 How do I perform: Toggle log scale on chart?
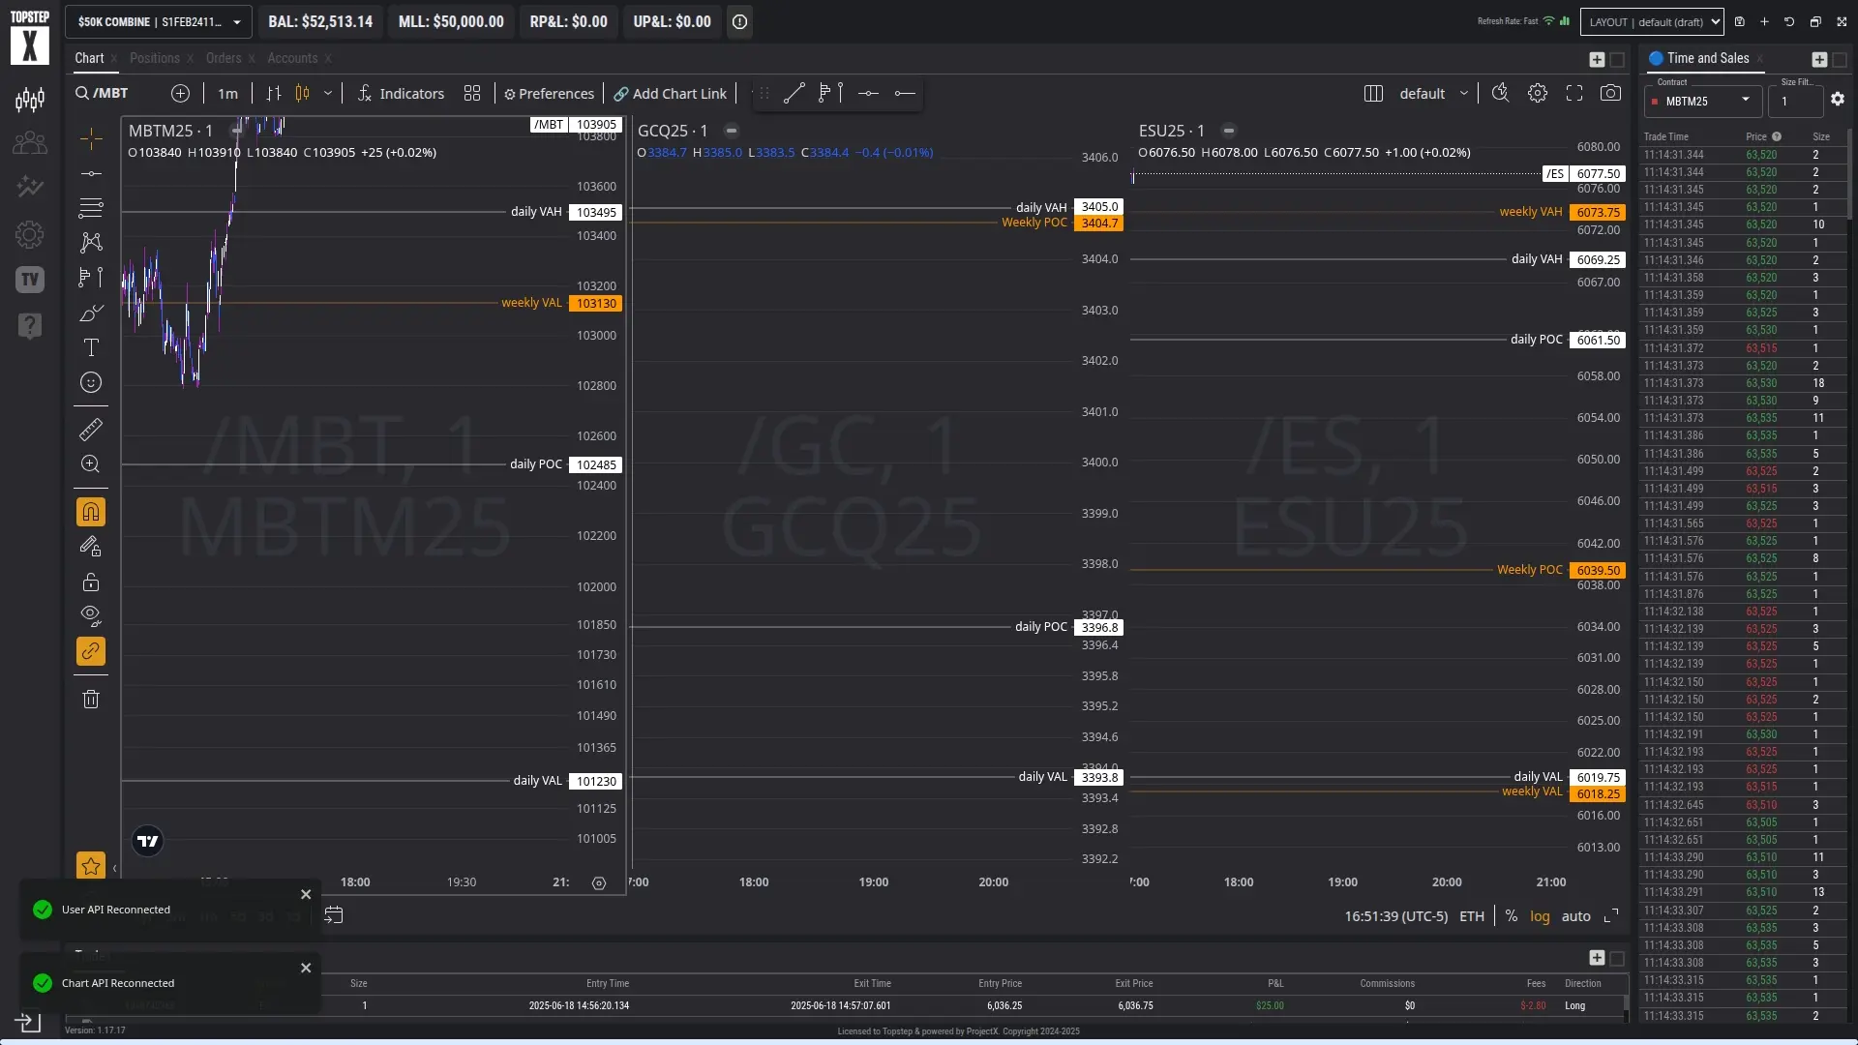(1540, 916)
